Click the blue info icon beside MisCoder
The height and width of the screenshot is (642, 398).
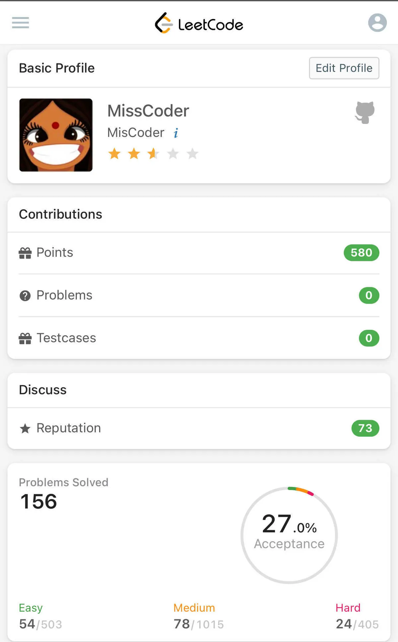point(176,133)
